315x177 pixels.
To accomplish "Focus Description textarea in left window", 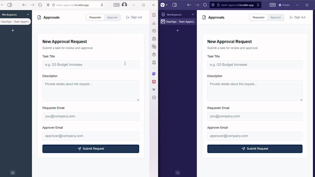I will [91, 90].
